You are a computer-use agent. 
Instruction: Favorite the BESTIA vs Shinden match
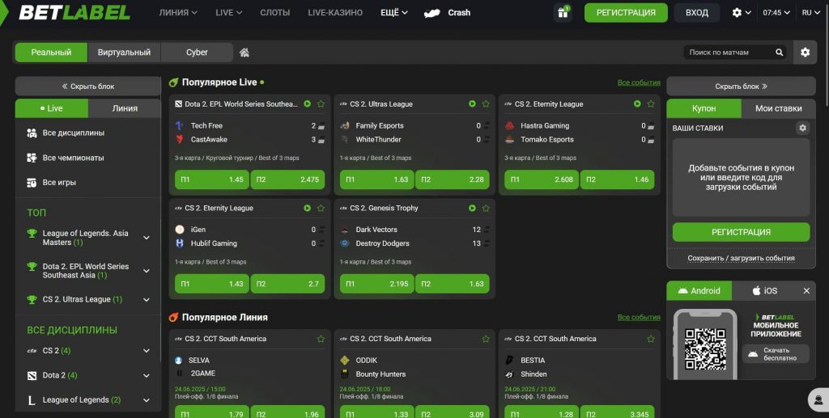(651, 339)
